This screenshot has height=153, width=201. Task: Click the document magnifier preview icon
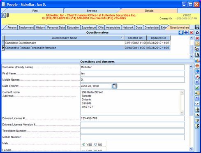pos(197,55)
